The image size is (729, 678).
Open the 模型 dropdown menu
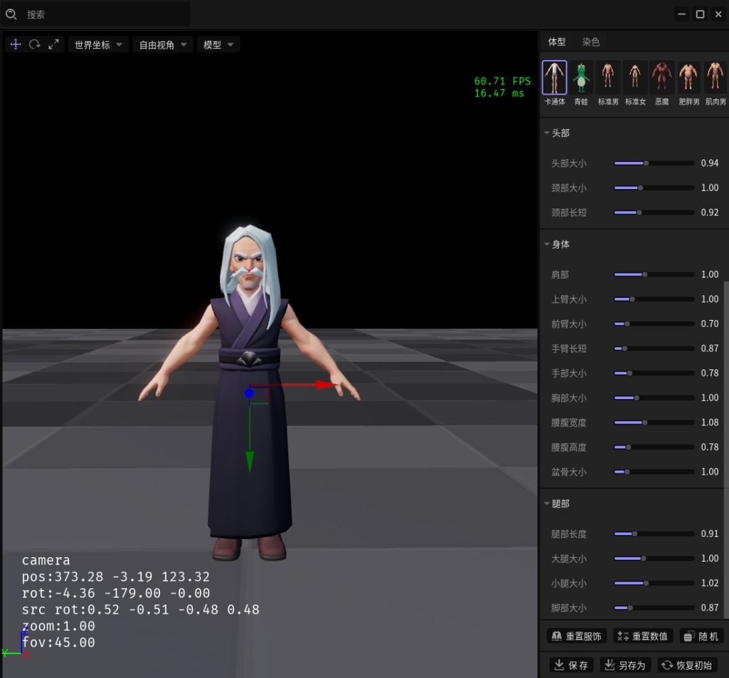(x=219, y=45)
